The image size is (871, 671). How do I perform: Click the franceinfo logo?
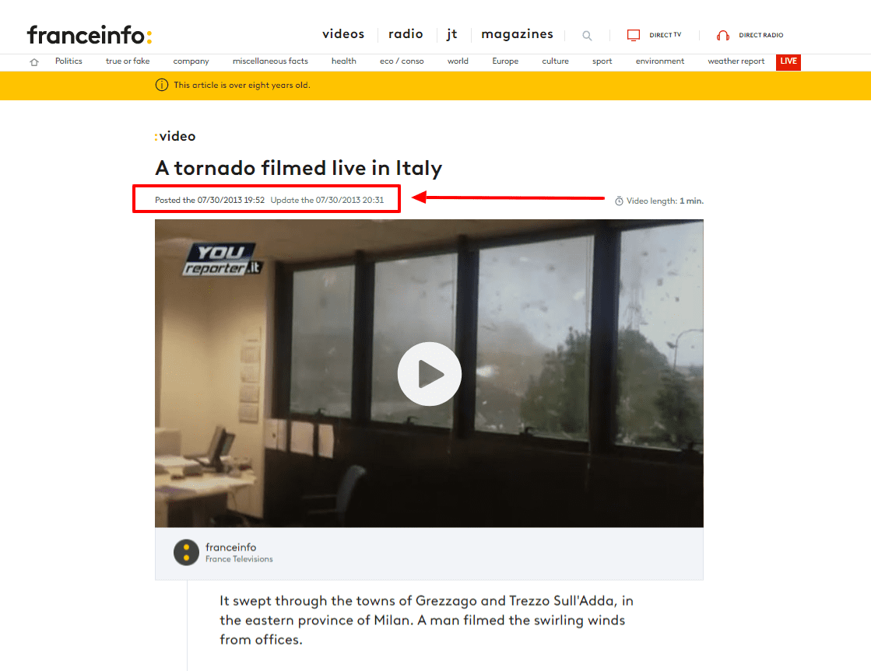click(90, 35)
